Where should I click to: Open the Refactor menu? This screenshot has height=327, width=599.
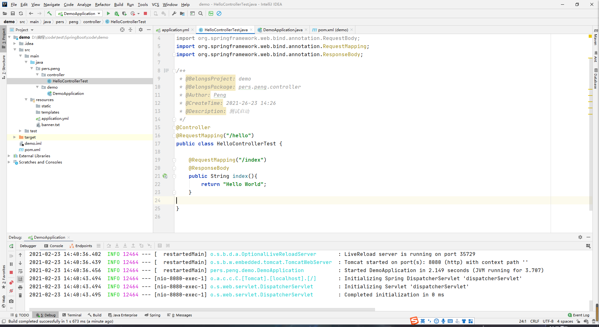103,4
